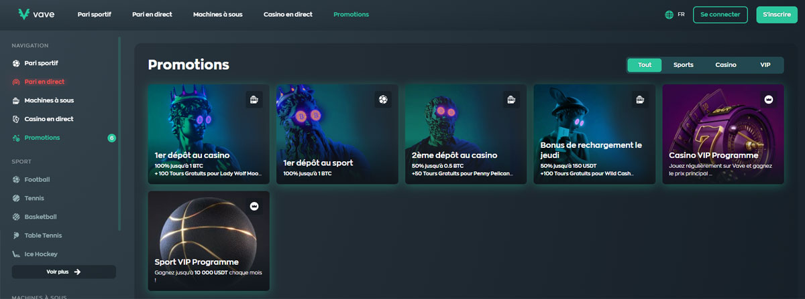
Task: Select Football in the sport list
Action: click(37, 179)
